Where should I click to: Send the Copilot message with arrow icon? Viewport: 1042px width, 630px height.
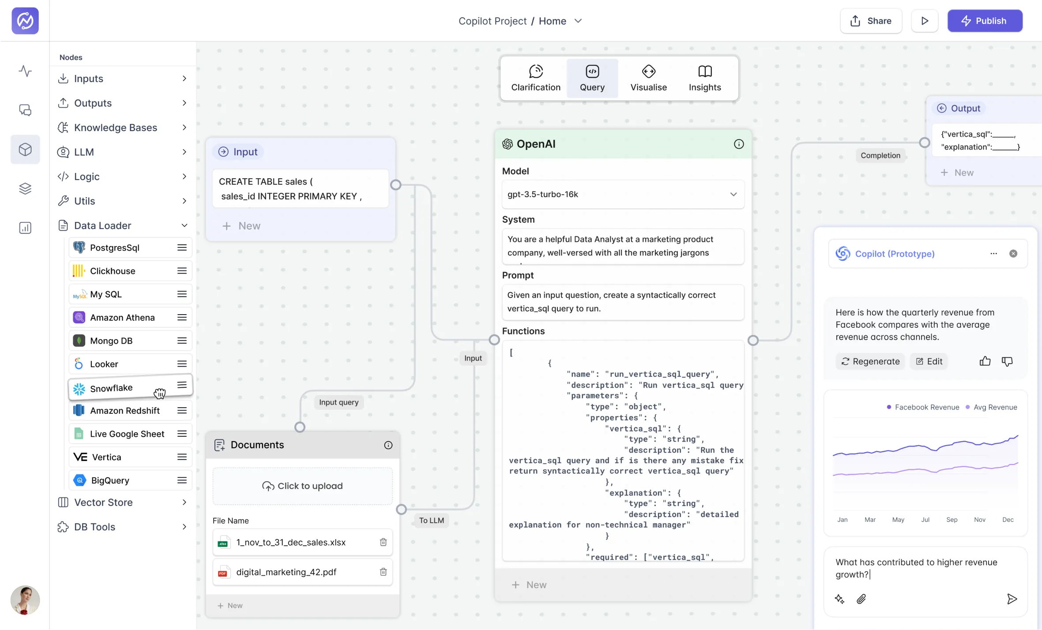point(1012,599)
